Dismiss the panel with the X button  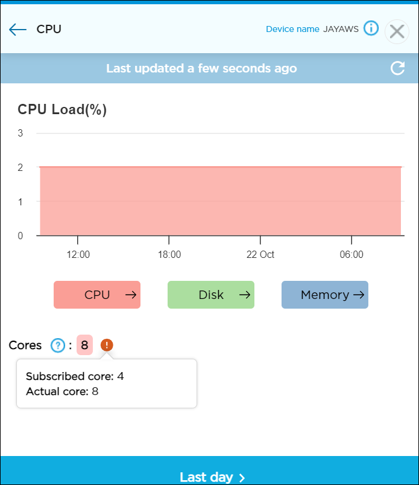point(397,31)
